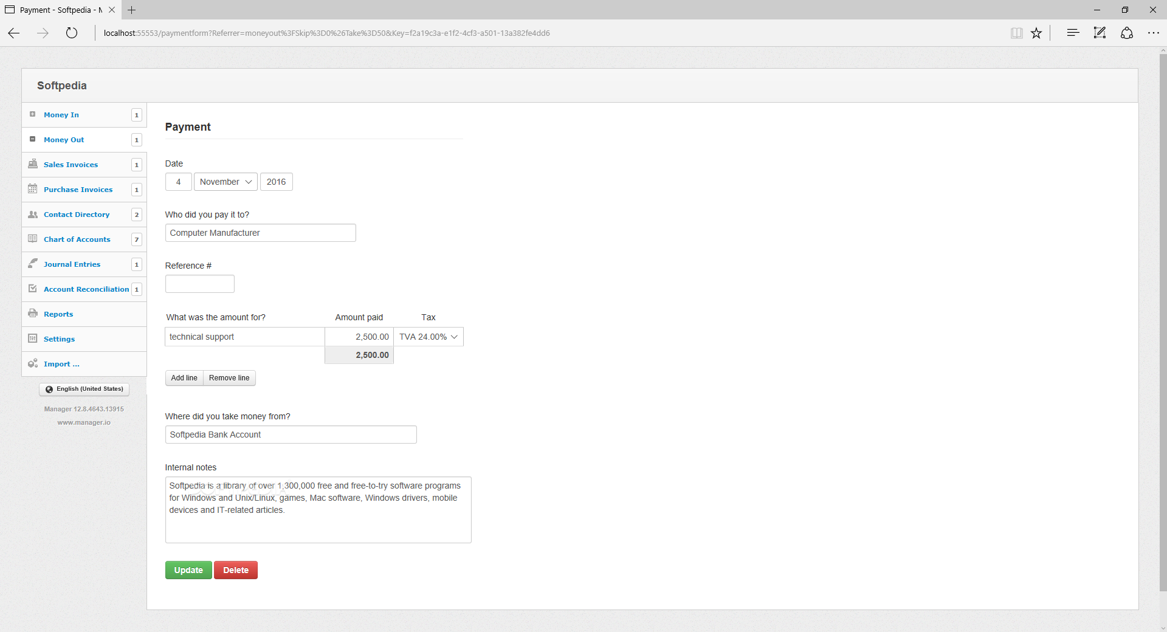Refresh the page with reload icon
This screenshot has height=632, width=1167.
72,33
